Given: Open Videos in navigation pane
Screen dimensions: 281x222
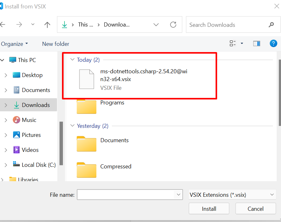Looking at the screenshot, I should pos(30,150).
